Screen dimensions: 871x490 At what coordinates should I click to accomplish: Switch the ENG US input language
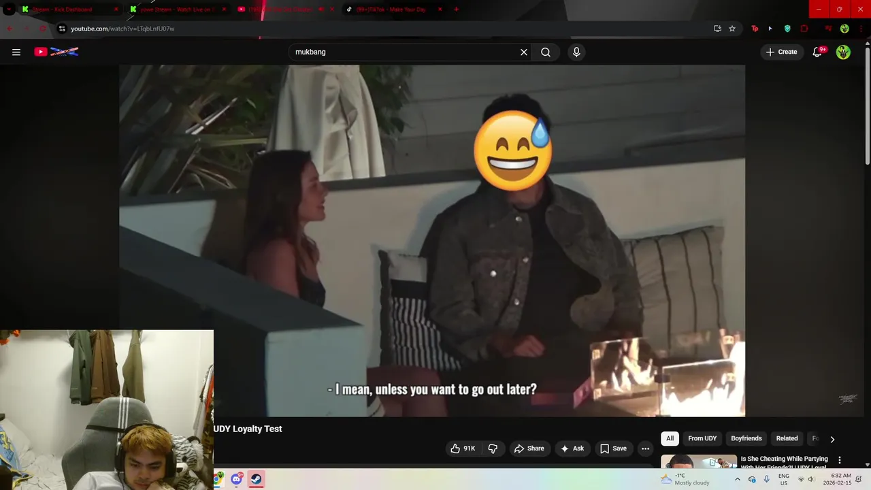(784, 479)
